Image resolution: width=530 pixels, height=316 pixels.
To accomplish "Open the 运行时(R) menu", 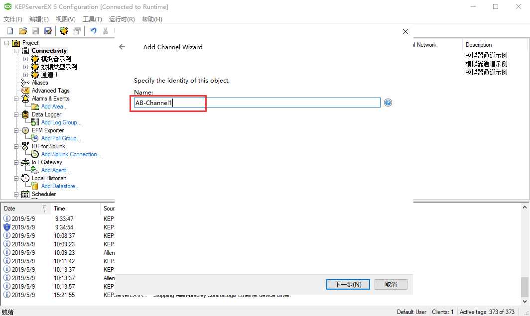I will 122,19.
